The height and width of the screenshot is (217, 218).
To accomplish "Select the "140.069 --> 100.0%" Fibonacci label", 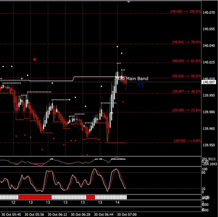I will 186,11.
